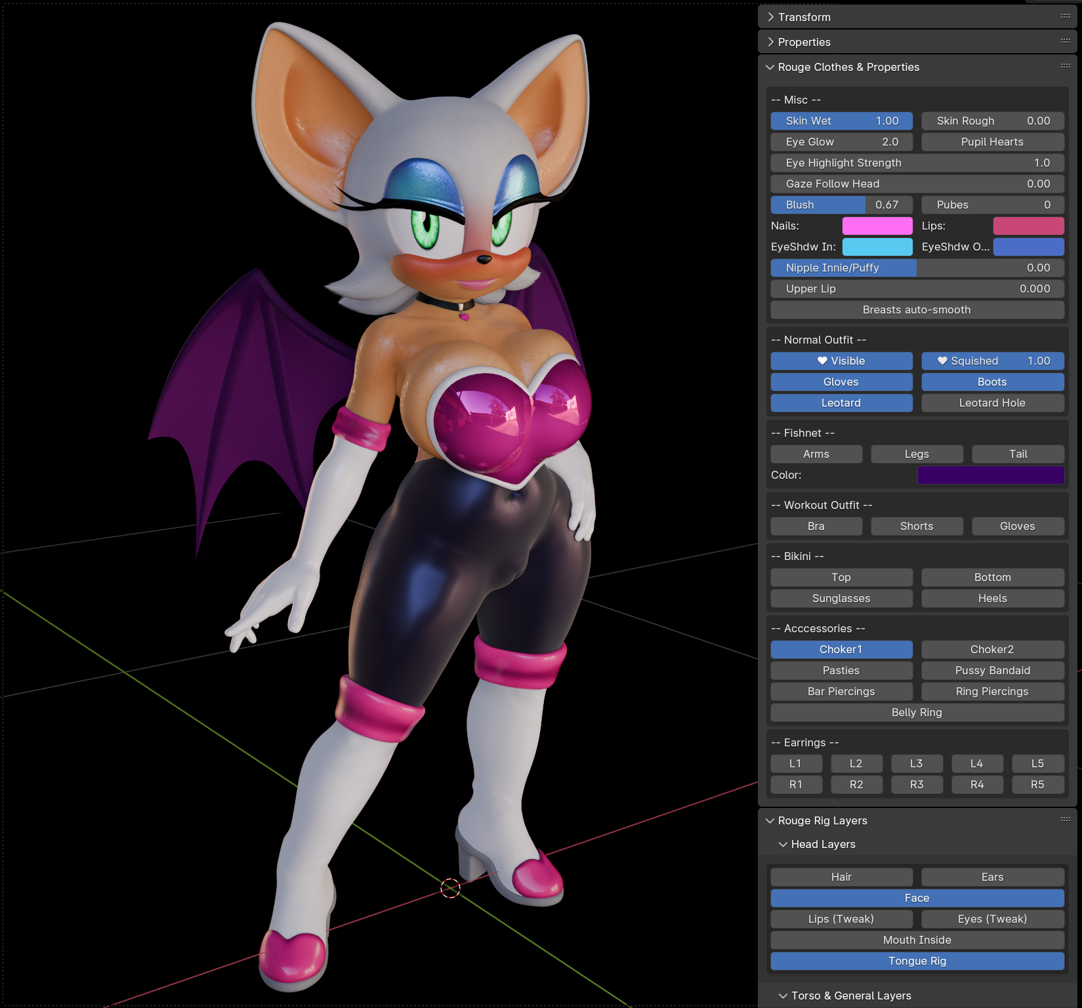1082x1008 pixels.
Task: Open the EyeShdw In color swatch
Action: tap(877, 247)
